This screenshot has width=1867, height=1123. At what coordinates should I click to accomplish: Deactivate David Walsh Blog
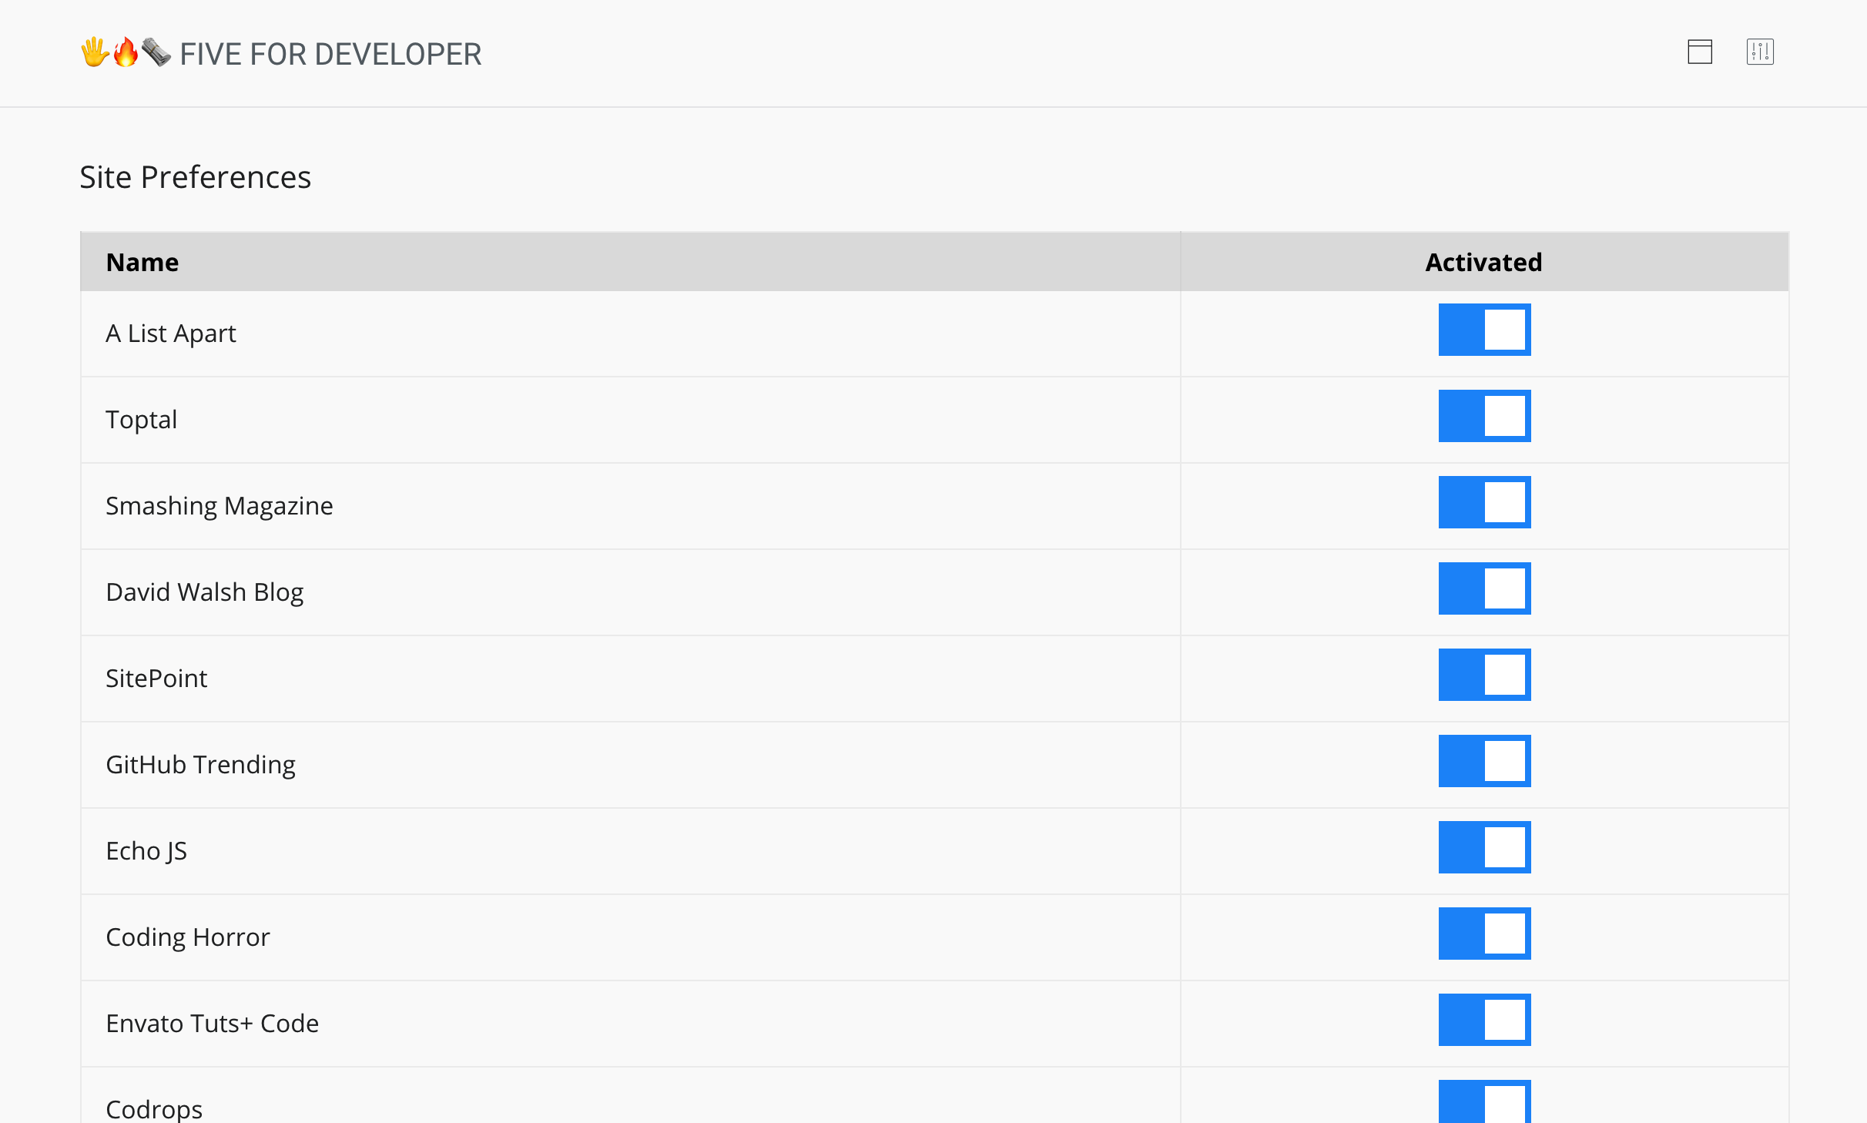[x=1483, y=588]
